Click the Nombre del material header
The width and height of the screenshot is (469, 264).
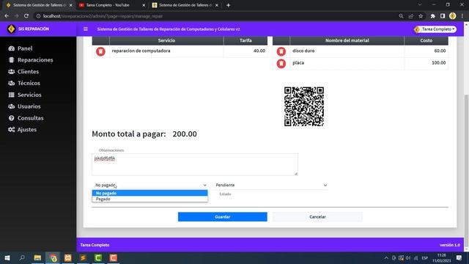[347, 40]
